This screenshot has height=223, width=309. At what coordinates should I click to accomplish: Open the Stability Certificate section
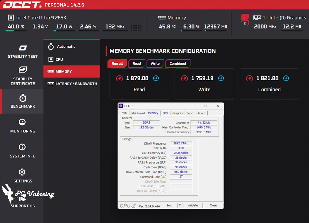point(23,76)
